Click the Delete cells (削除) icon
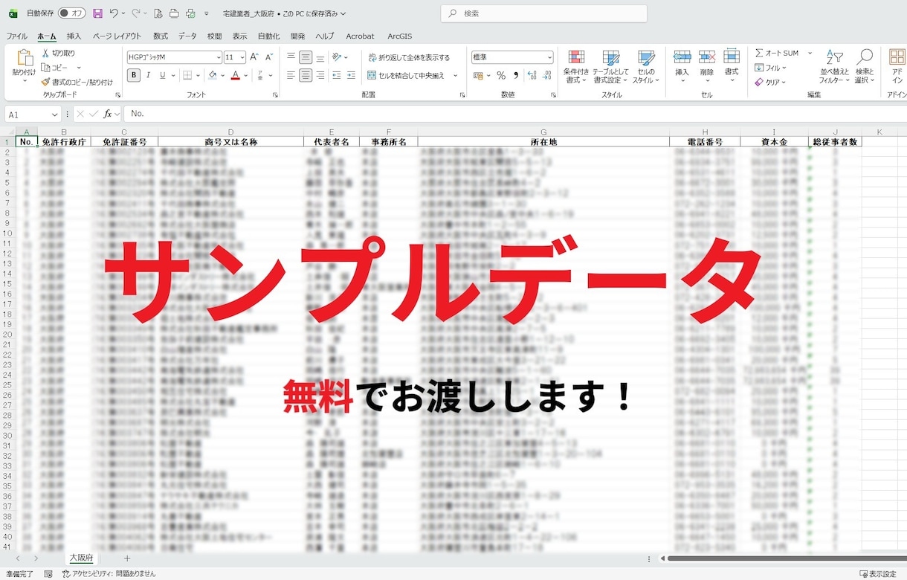907x580 pixels. [x=707, y=58]
